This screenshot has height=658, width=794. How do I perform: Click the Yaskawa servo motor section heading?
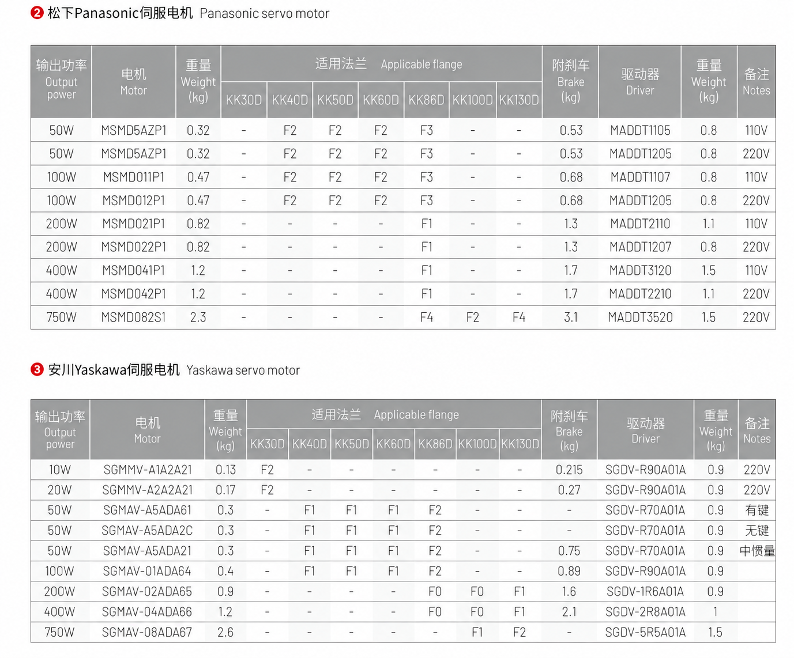[165, 370]
